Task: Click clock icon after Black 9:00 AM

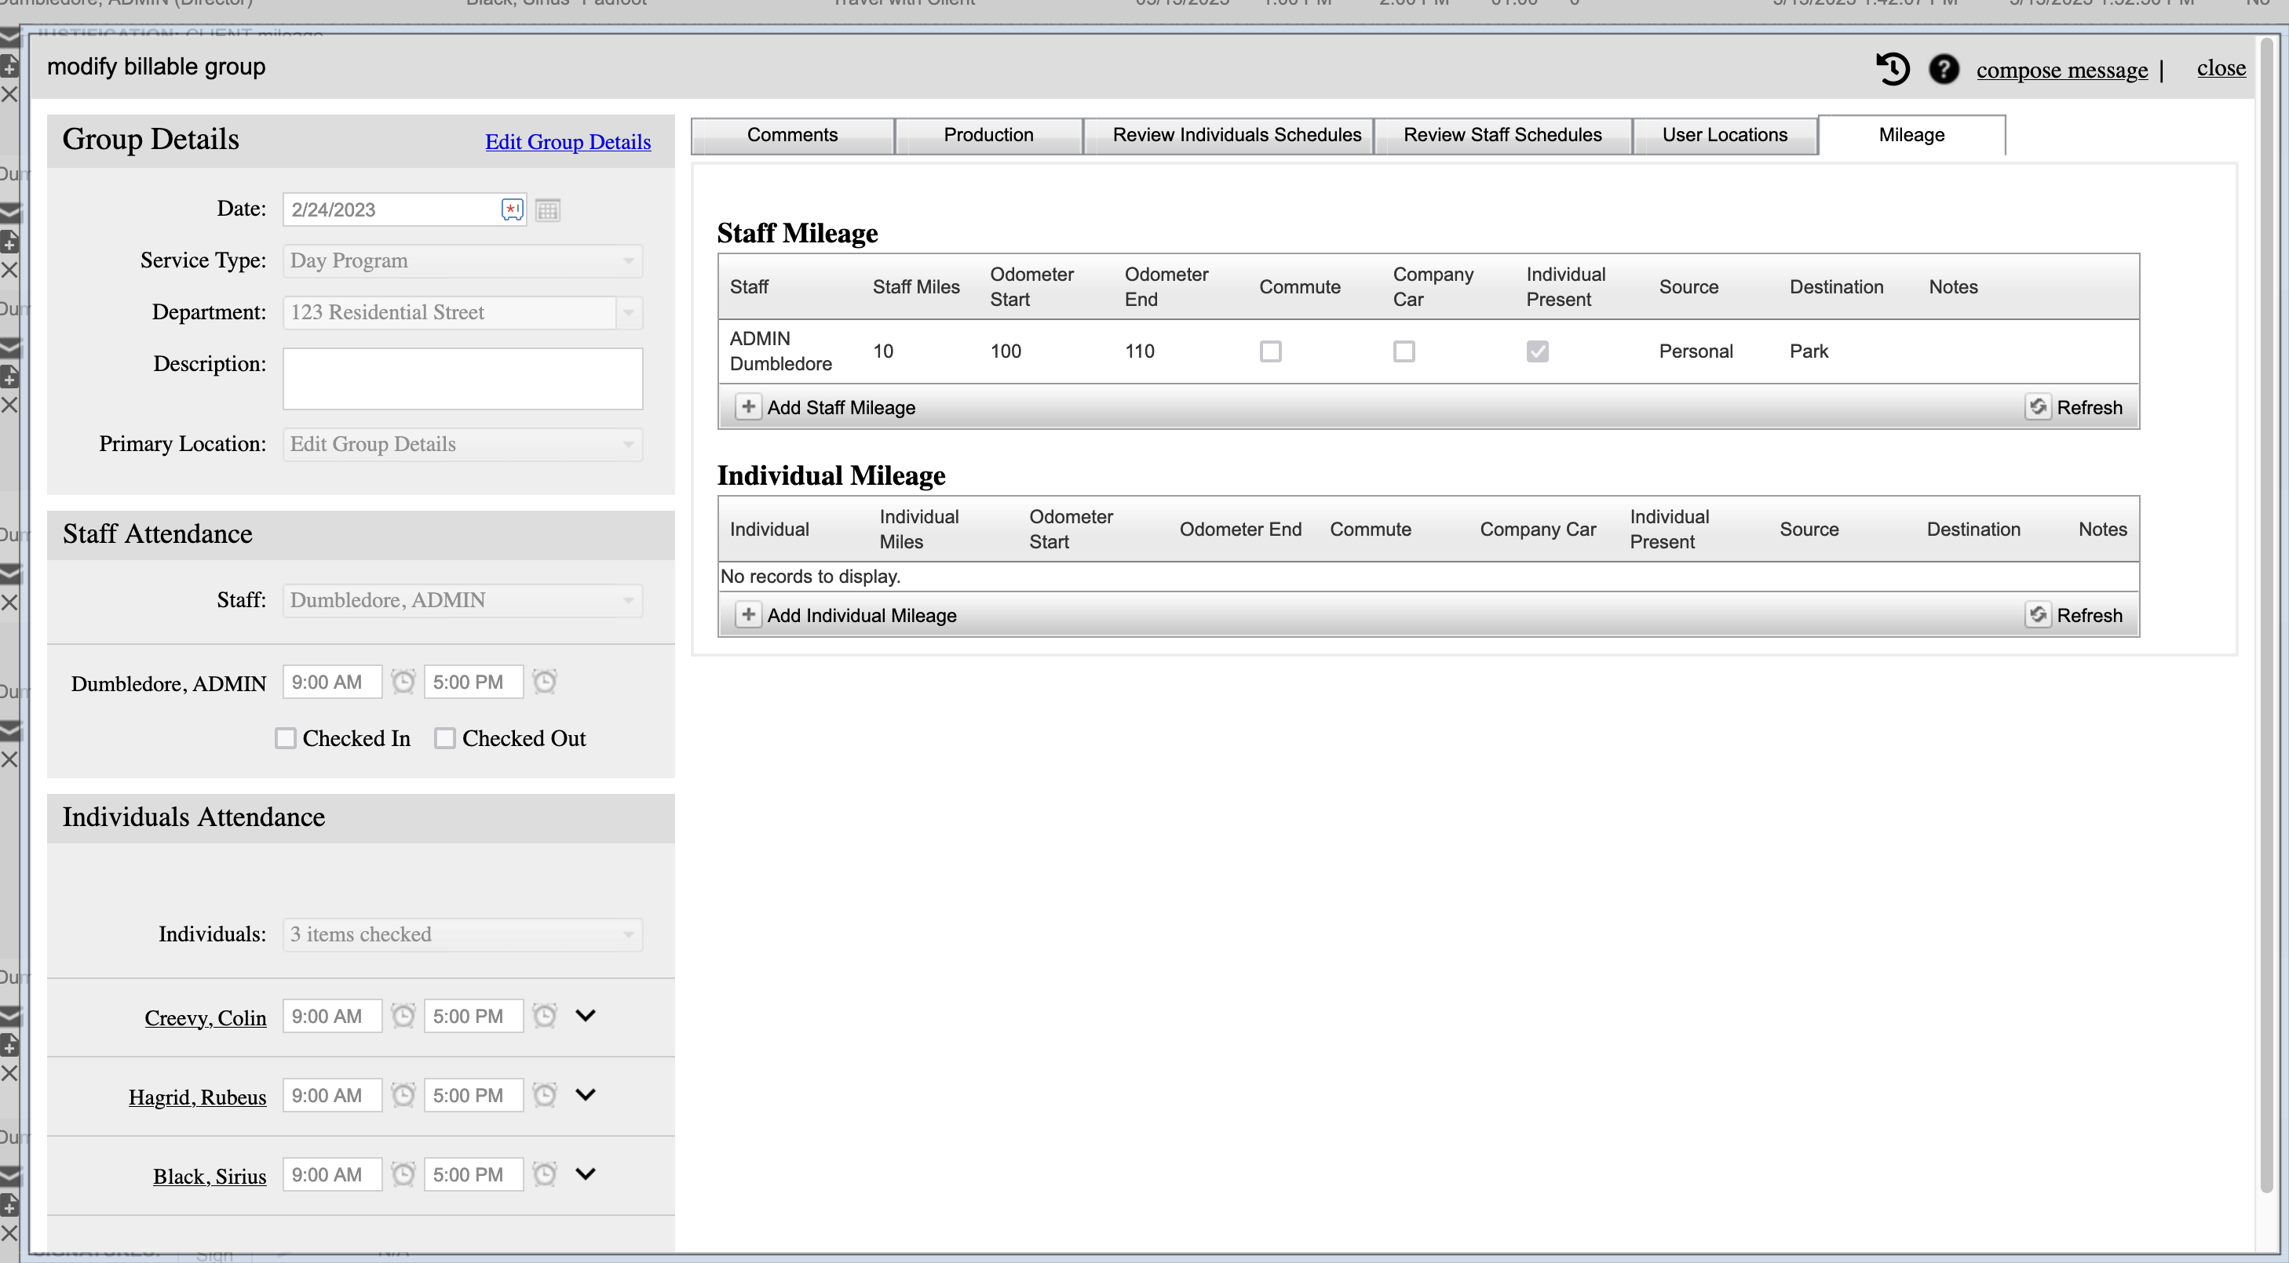Action: click(403, 1174)
